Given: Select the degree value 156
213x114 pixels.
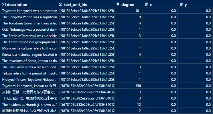Looking at the screenshot, I should click(138, 86).
